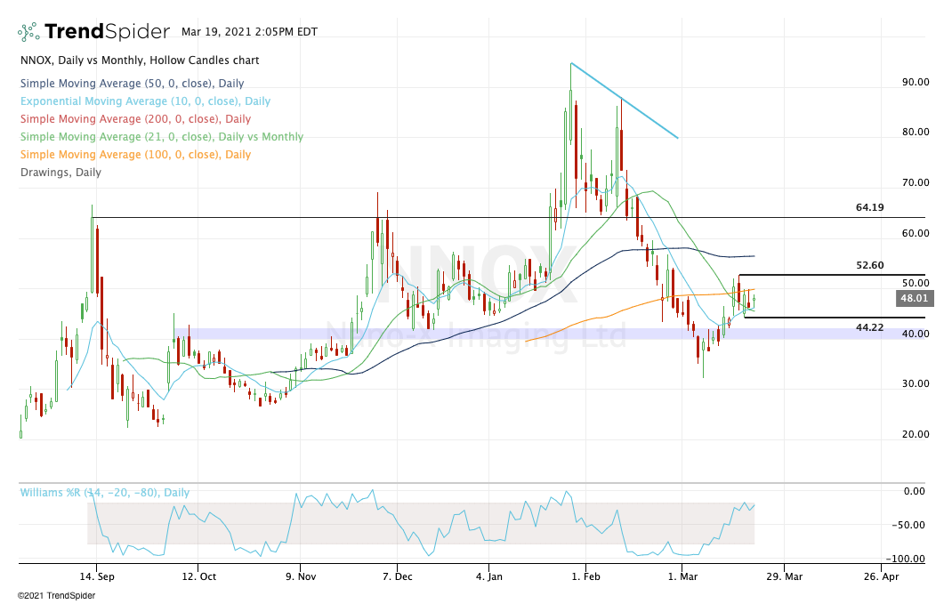
Task: Click the -100.00 Williams %R axis label
Action: coord(905,560)
